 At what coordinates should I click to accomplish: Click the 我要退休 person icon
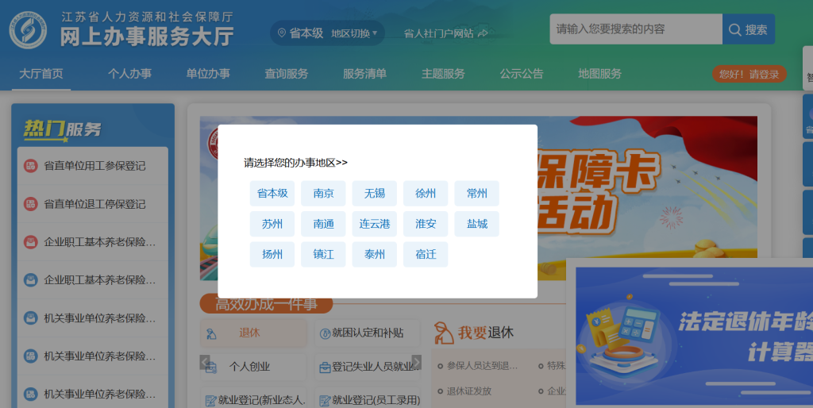tap(443, 333)
